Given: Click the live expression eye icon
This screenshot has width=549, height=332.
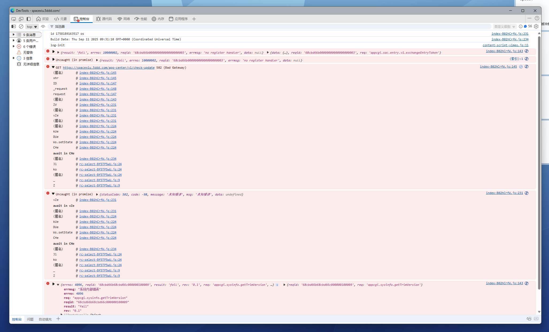Looking at the screenshot, I should 43,26.
